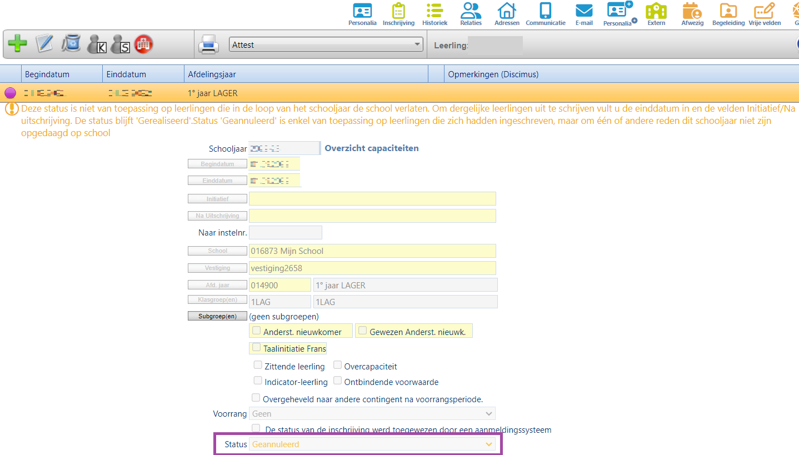Switch to the Historiek tab

coord(435,14)
